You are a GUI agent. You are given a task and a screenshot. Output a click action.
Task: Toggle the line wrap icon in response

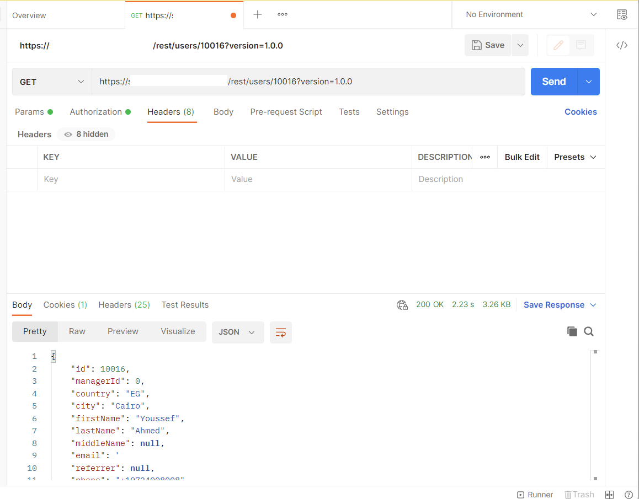pos(281,332)
